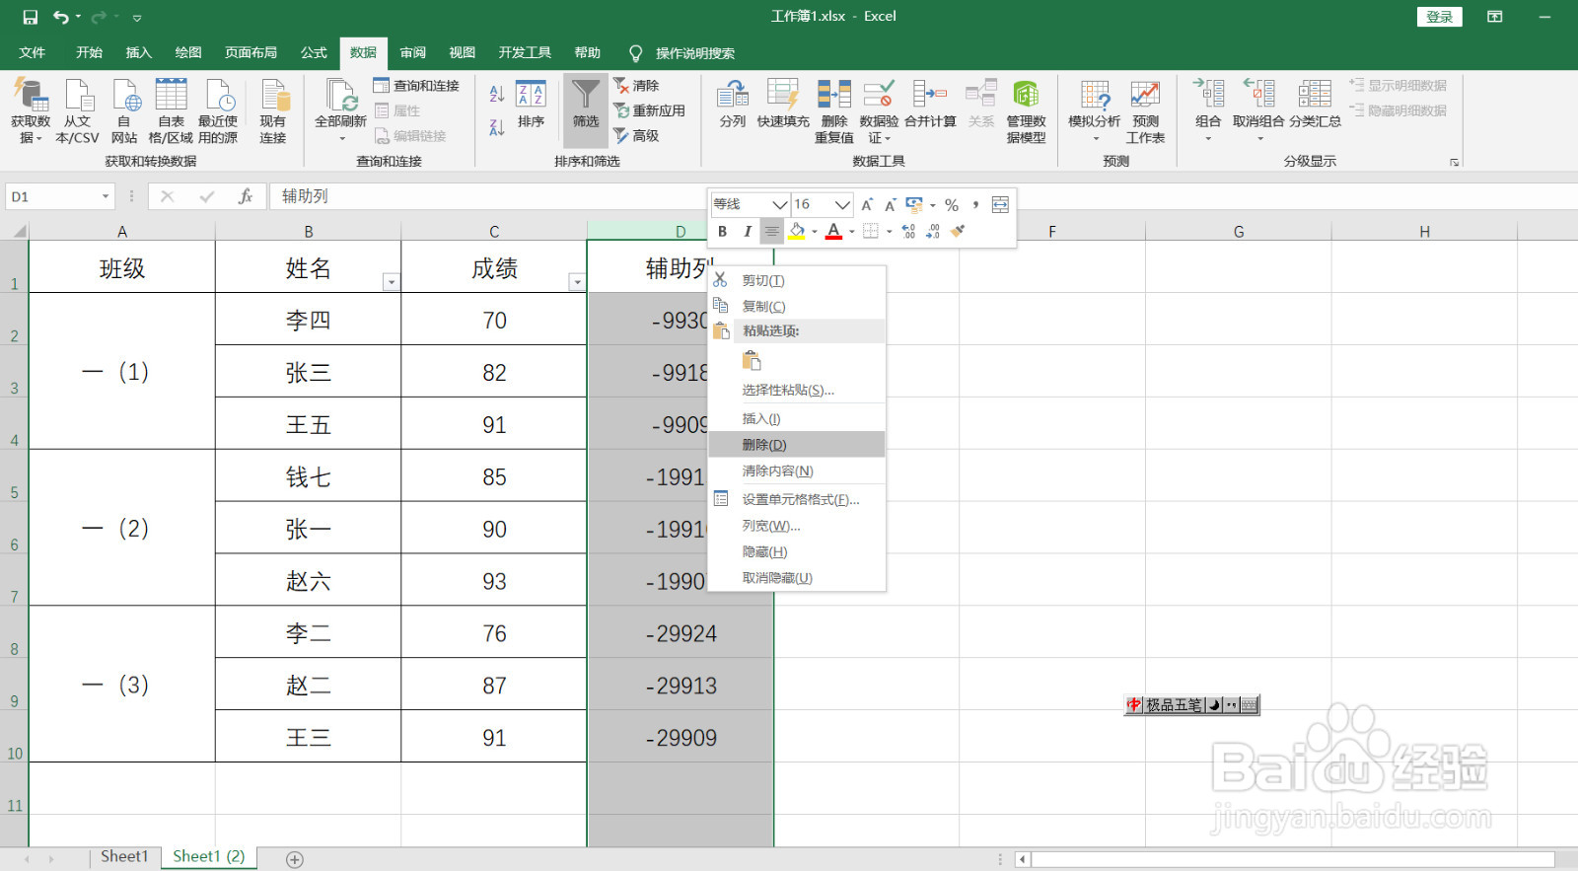The width and height of the screenshot is (1578, 871).
Task: Switch to Sheet1 worksheet tab
Action: point(124,856)
